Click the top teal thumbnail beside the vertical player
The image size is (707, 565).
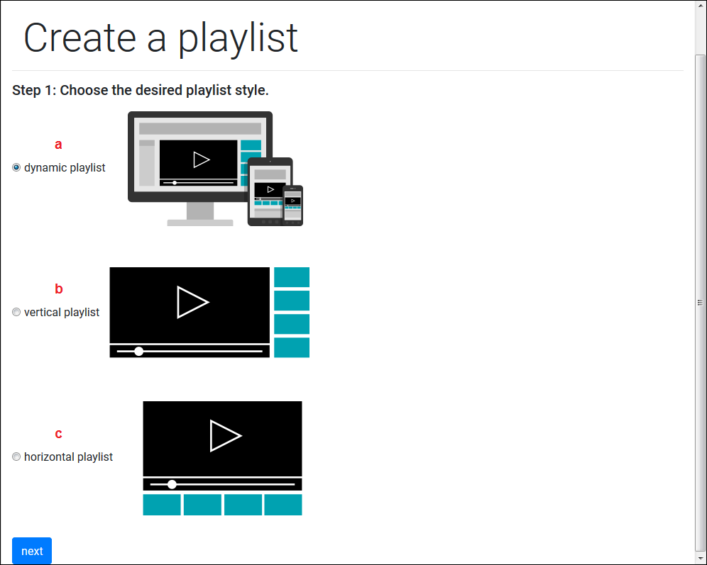point(291,276)
